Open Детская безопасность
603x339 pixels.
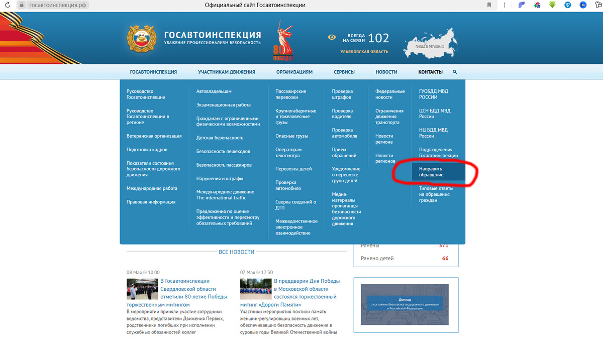[x=220, y=138]
